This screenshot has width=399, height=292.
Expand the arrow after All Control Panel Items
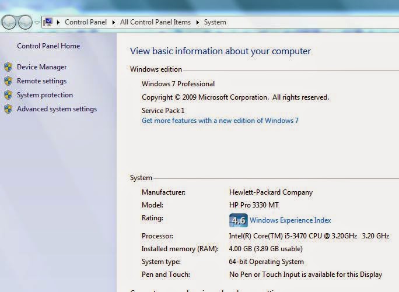click(x=198, y=22)
